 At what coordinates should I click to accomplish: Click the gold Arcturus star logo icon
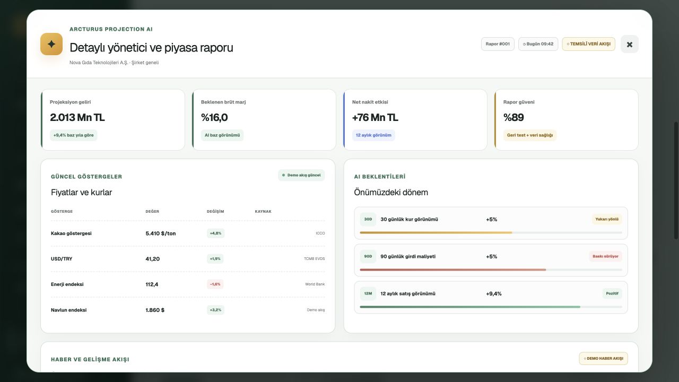(51, 44)
